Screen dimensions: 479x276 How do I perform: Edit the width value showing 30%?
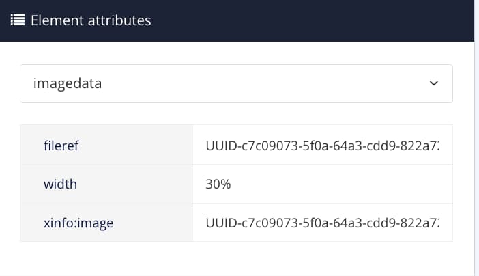[218, 184]
